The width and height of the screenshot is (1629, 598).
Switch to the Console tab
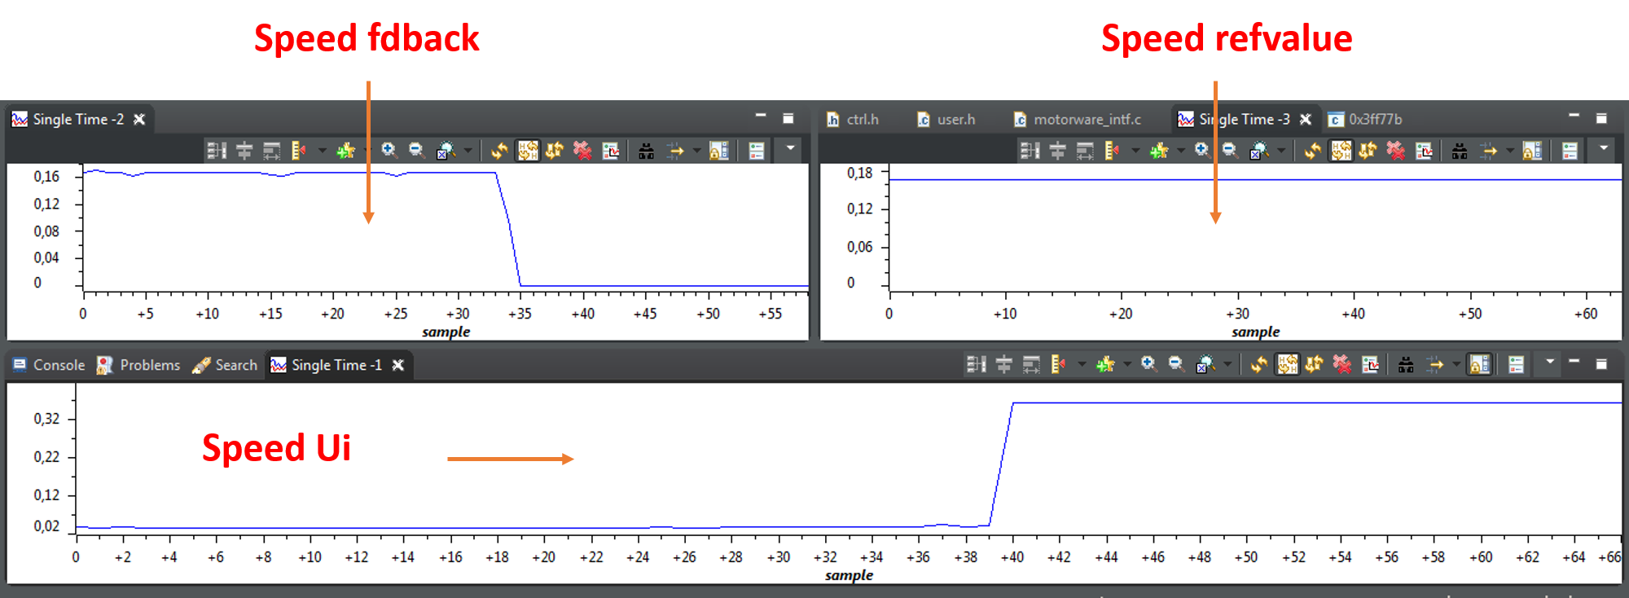click(49, 365)
